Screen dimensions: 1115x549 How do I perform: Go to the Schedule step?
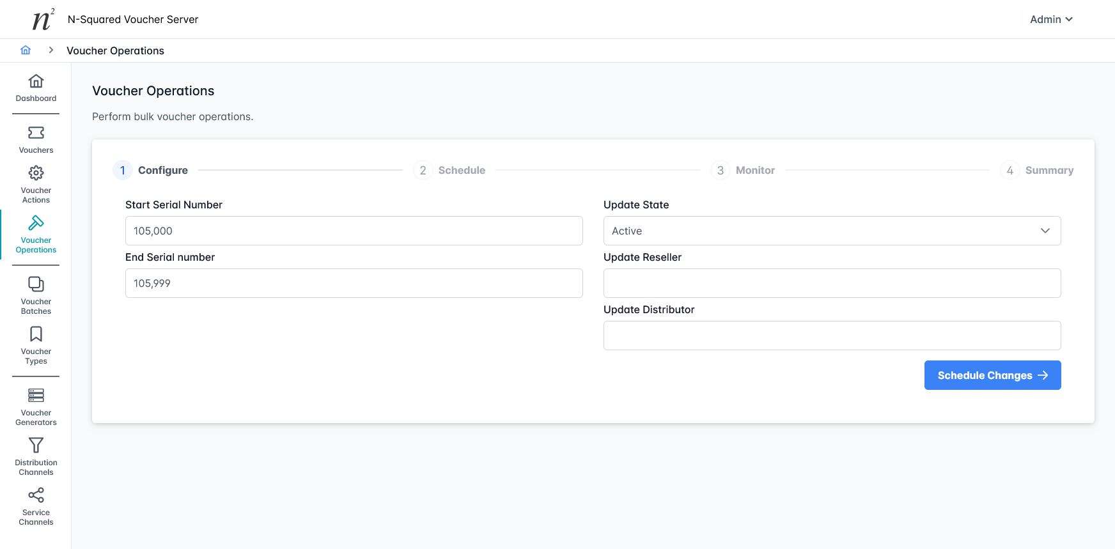coord(449,171)
